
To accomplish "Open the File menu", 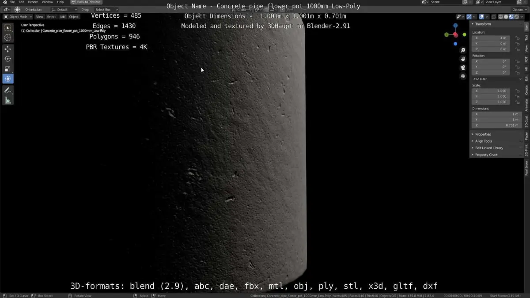I will pyautogui.click(x=12, y=2).
